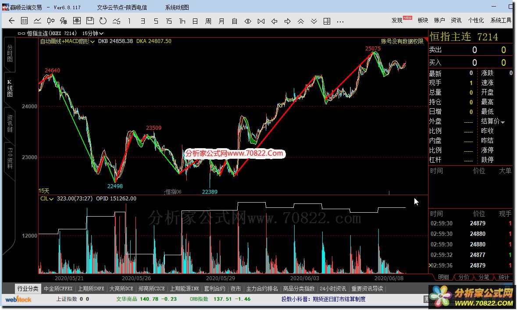The height and width of the screenshot is (310, 517).
Task: Switch to the F10资料 side tab
Action: 10,158
